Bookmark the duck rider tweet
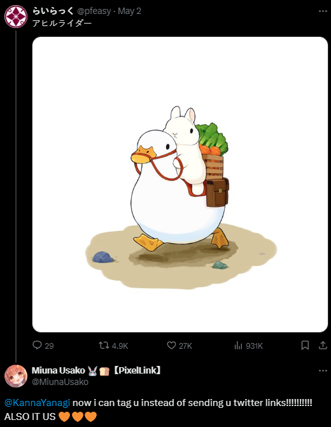331x427 pixels. [x=305, y=346]
